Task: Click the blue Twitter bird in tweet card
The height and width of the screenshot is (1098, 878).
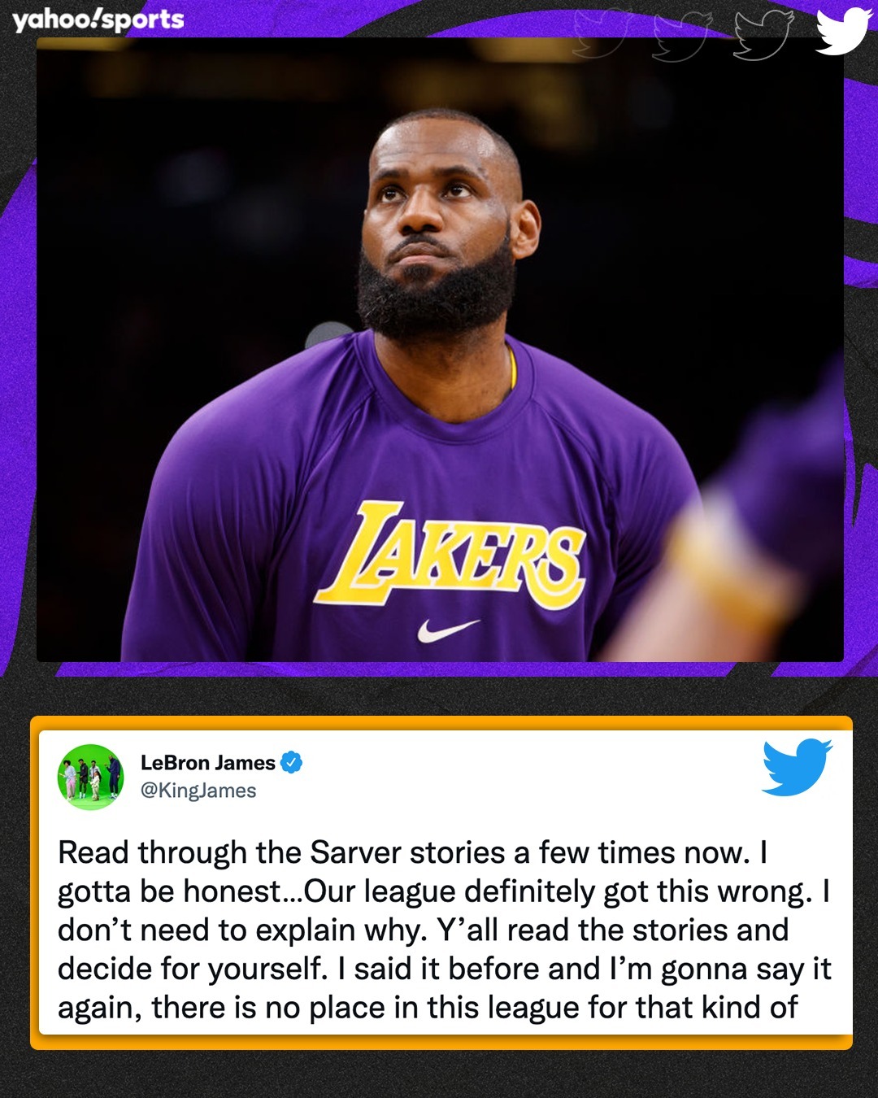Action: click(x=798, y=767)
